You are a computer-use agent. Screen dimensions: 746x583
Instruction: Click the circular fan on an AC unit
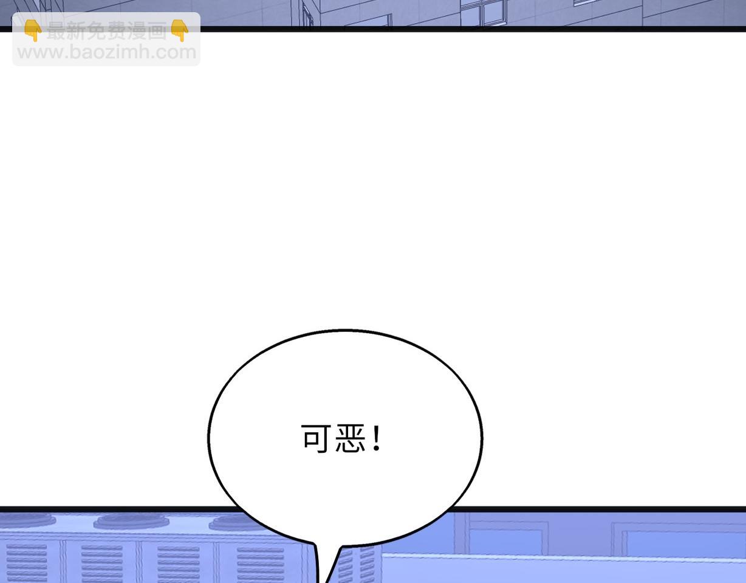[x=131, y=520]
